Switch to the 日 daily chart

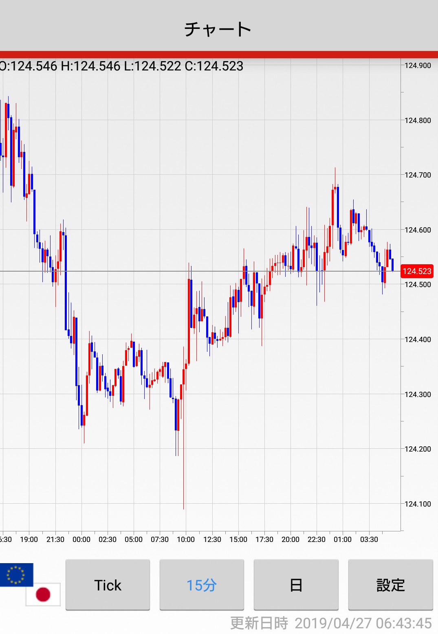[296, 585]
